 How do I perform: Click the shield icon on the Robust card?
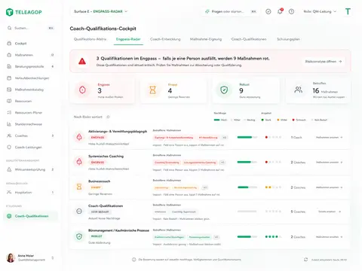pyautogui.click(x=224, y=90)
